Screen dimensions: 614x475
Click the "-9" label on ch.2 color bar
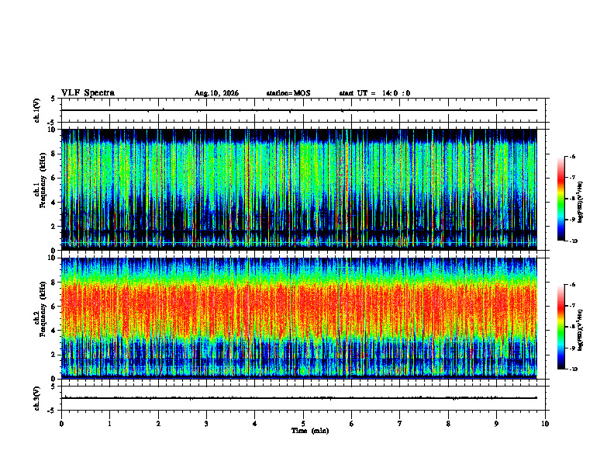pyautogui.click(x=573, y=348)
